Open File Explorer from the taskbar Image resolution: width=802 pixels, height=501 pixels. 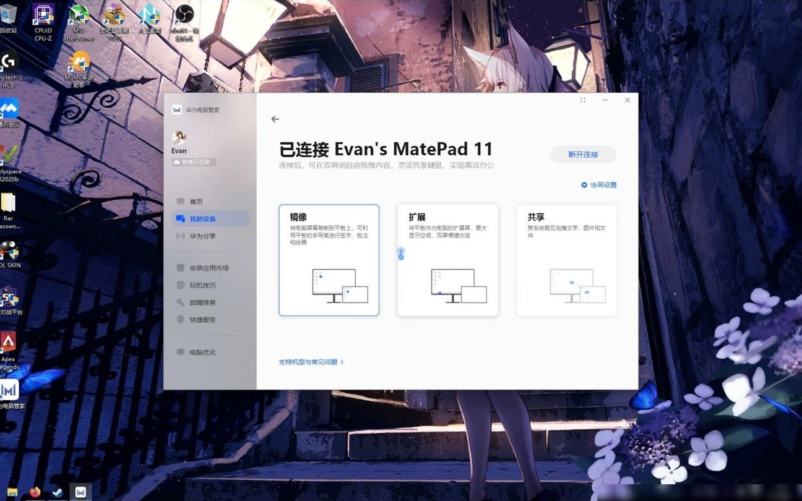tap(12, 492)
